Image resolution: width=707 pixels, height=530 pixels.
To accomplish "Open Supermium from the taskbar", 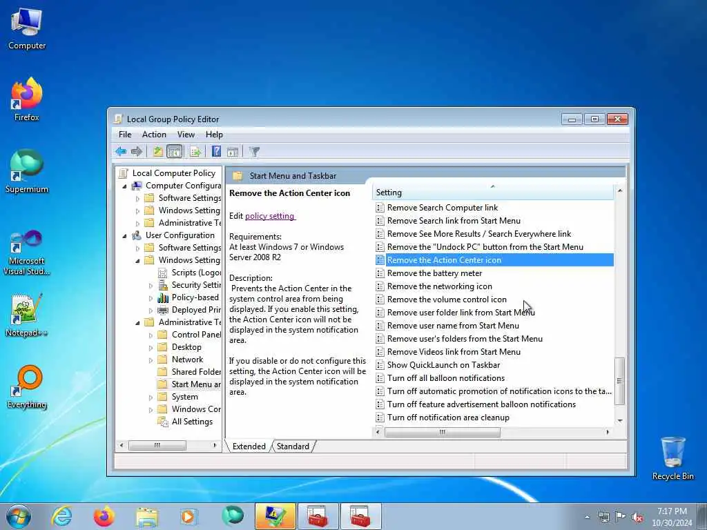I will [233, 516].
